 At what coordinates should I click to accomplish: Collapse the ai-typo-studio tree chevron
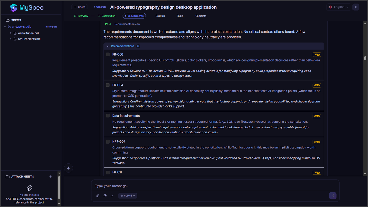click(5, 27)
